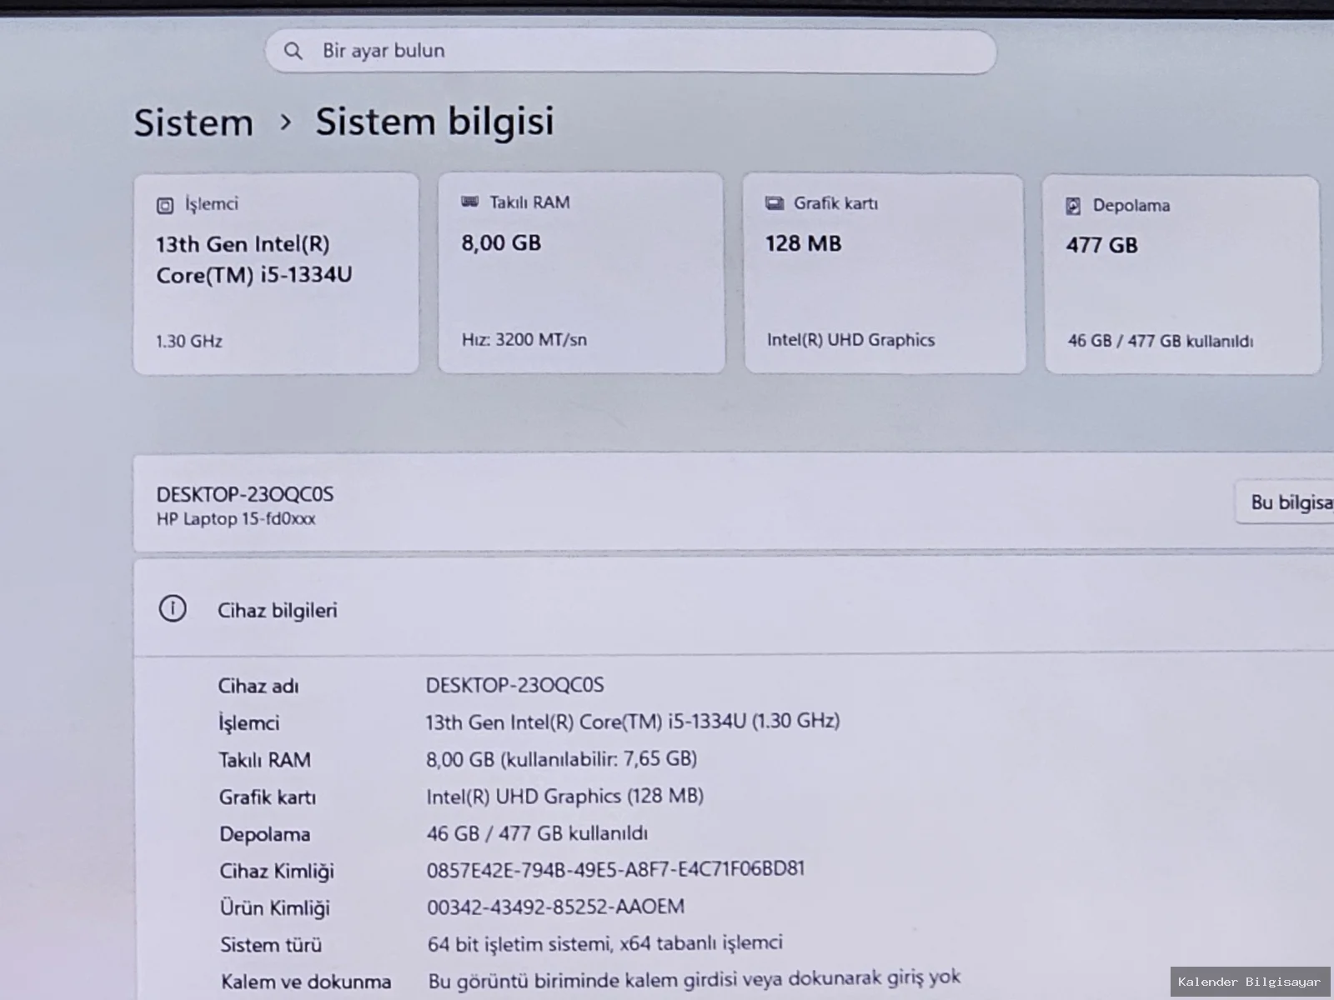Click the 'HP Laptop 15-fd0xxx' model text
1334x1000 pixels.
(236, 518)
